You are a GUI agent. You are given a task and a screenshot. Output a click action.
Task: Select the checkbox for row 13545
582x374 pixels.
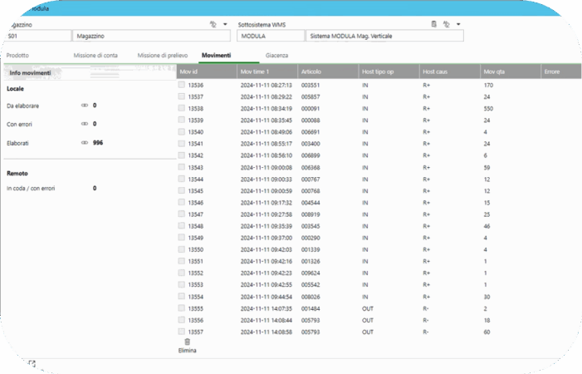click(x=182, y=190)
